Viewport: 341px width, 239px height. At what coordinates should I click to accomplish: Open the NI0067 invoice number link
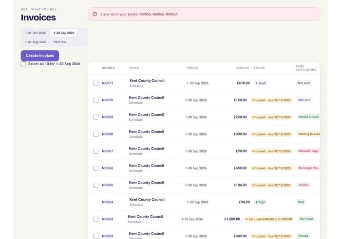coord(108,151)
